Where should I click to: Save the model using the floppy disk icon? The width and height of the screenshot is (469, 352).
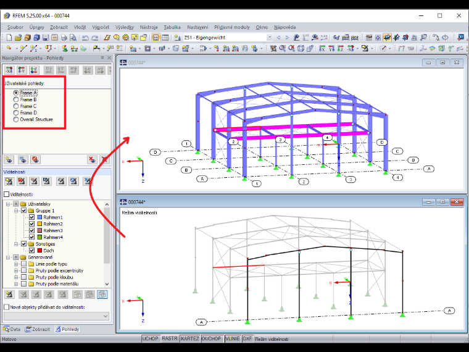(x=46, y=38)
